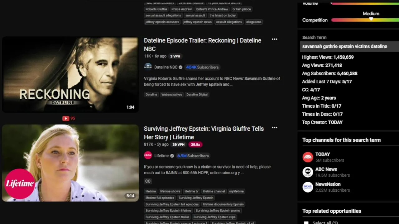Click the search term field savannah guthrie epstein
The width and height of the screenshot is (399, 224).
[349, 46]
